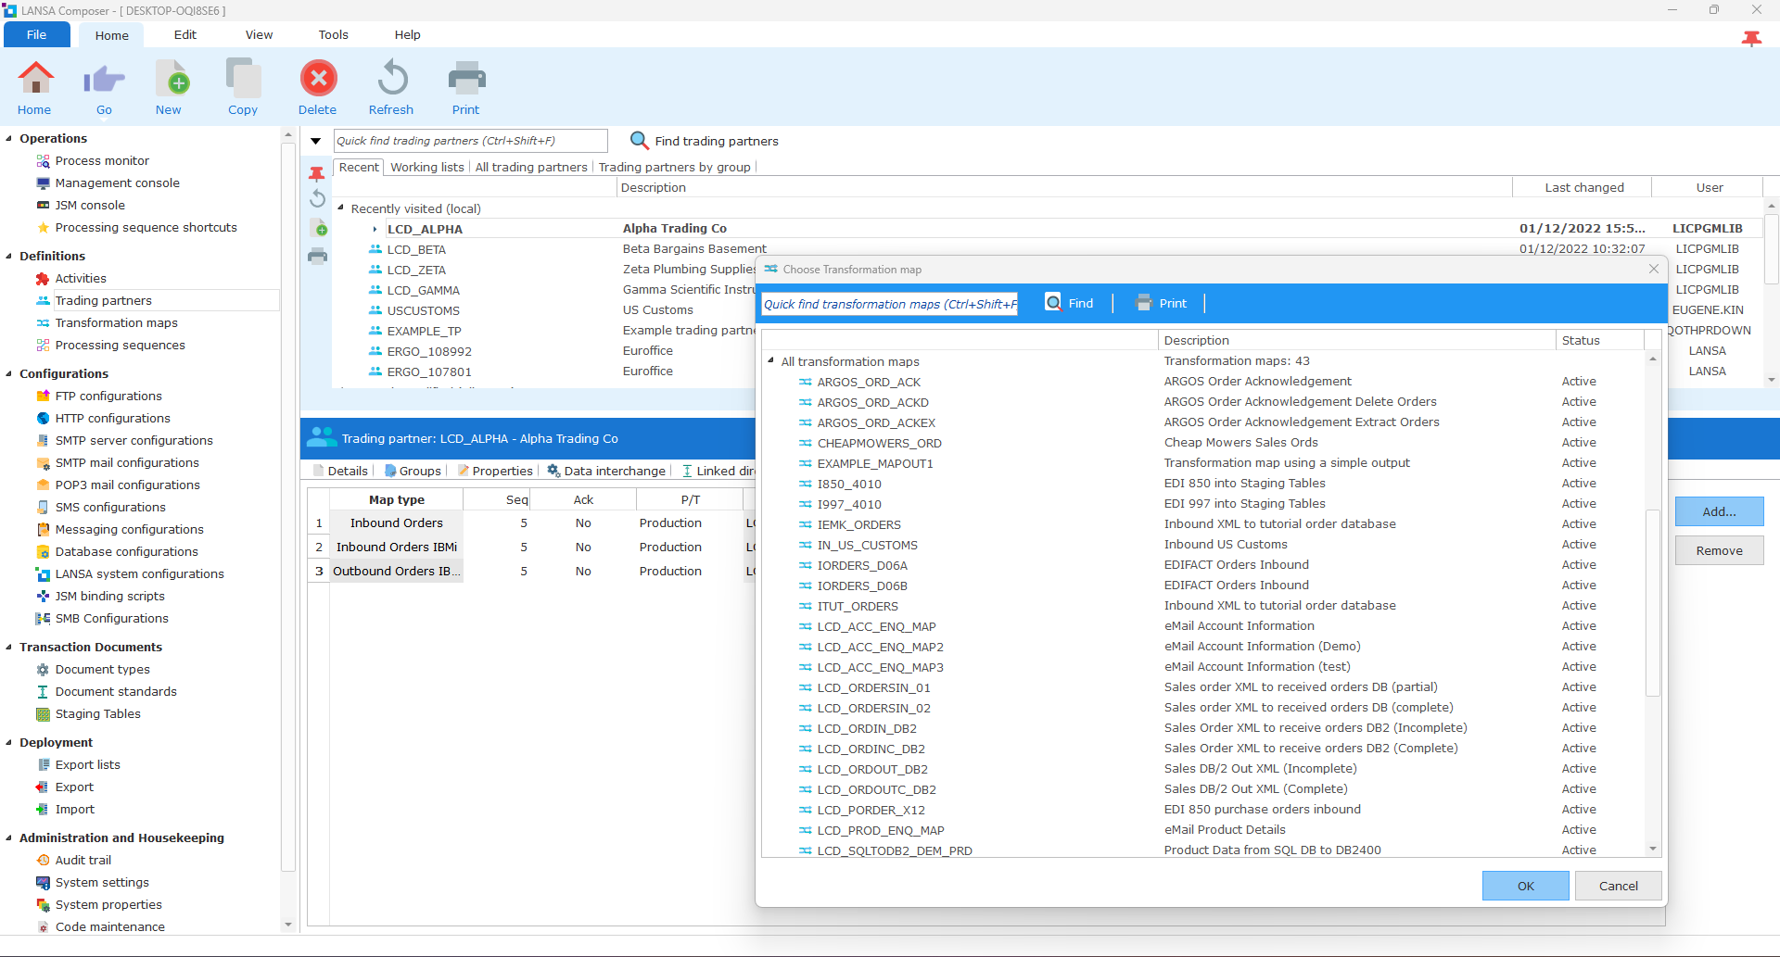Screen dimensions: 1780x957
Task: Click the quick find transformation maps field
Action: [890, 304]
